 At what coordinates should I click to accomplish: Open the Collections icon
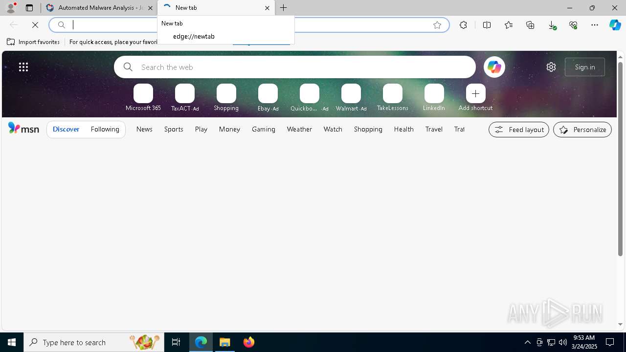[x=530, y=25]
